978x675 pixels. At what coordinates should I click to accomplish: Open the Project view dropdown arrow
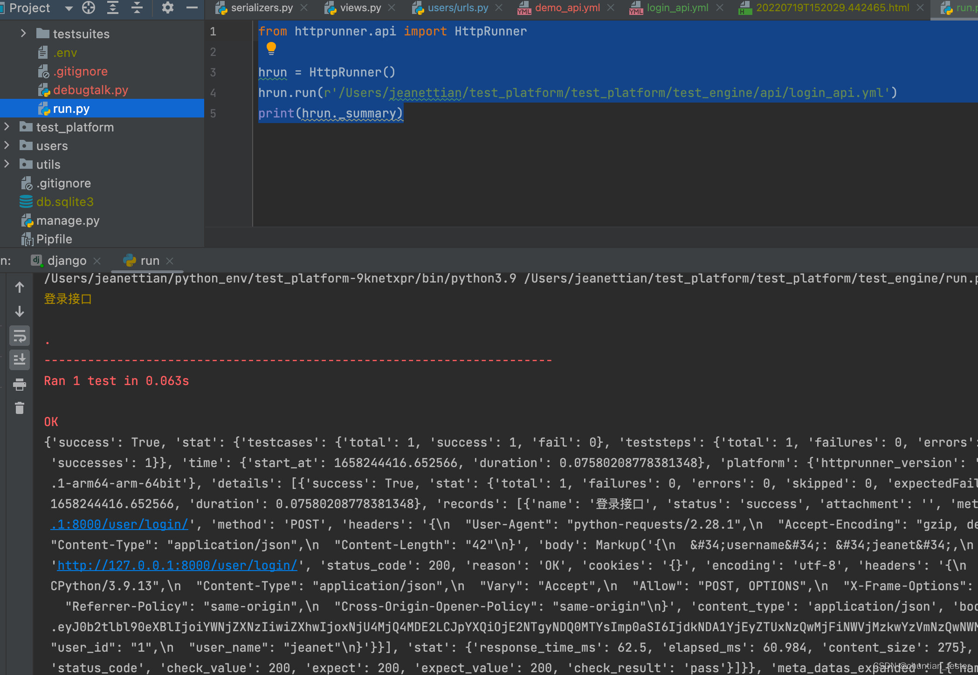[69, 8]
